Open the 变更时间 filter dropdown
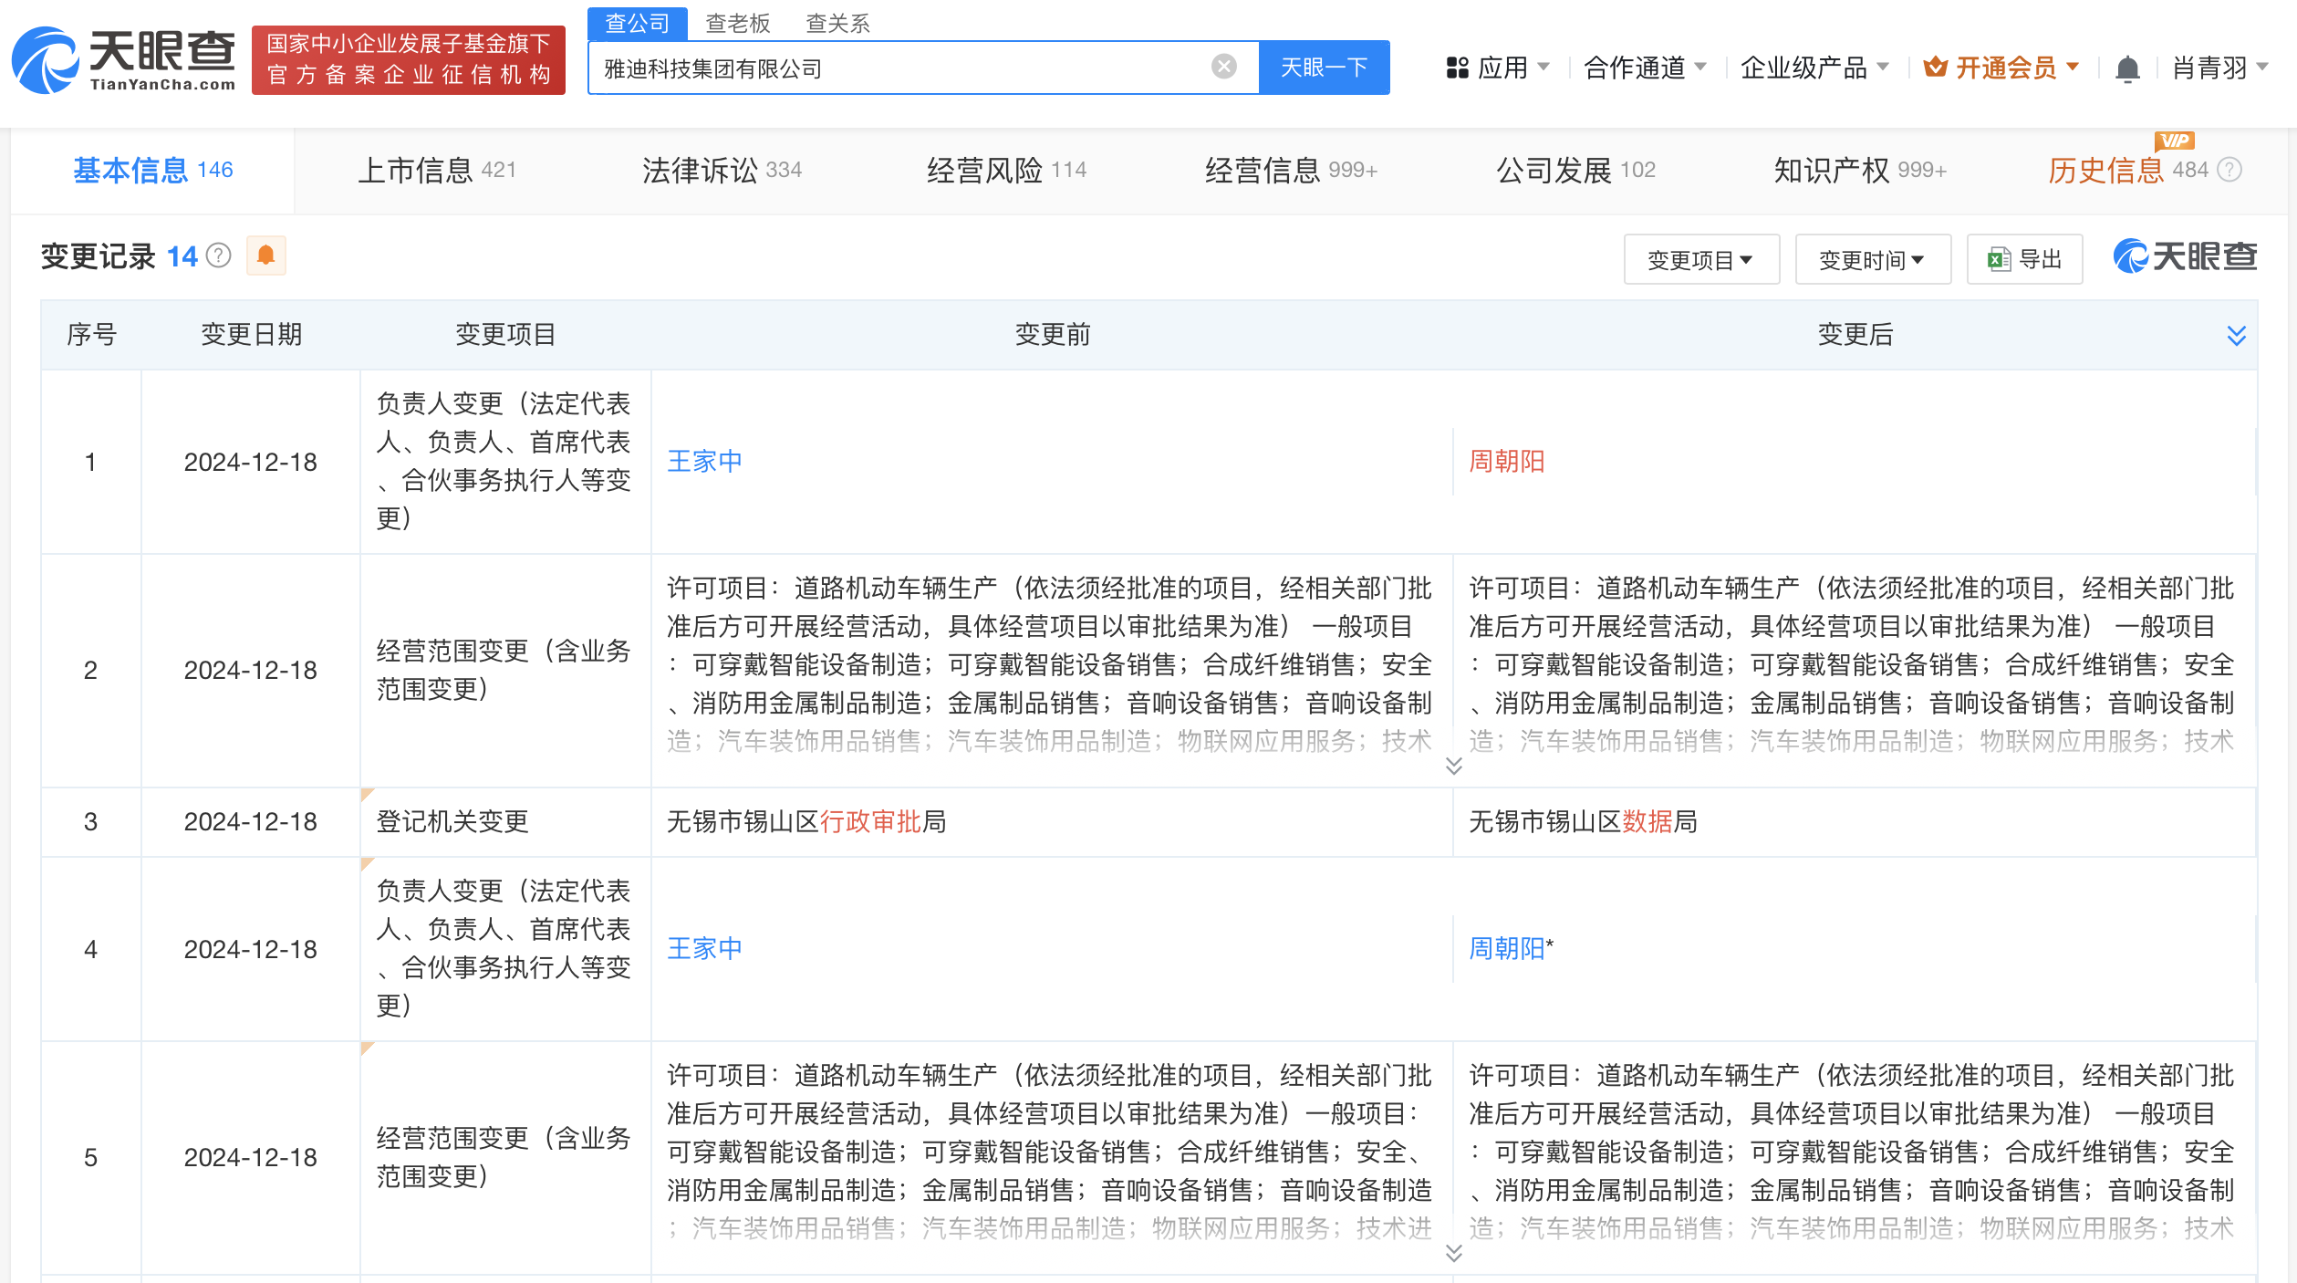The width and height of the screenshot is (2297, 1283). 1872,259
